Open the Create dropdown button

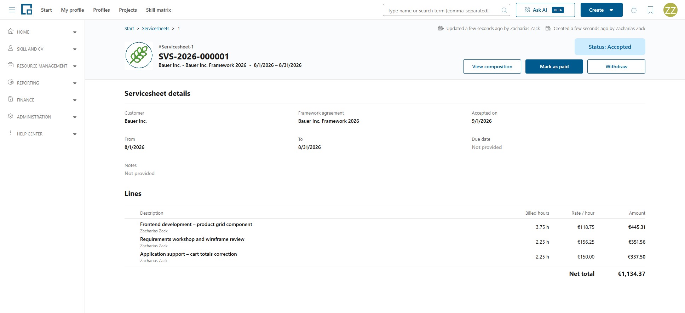click(601, 10)
